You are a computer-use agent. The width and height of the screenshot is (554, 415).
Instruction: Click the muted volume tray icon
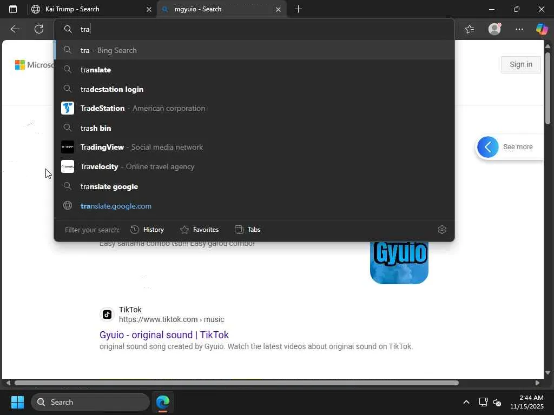(x=498, y=402)
